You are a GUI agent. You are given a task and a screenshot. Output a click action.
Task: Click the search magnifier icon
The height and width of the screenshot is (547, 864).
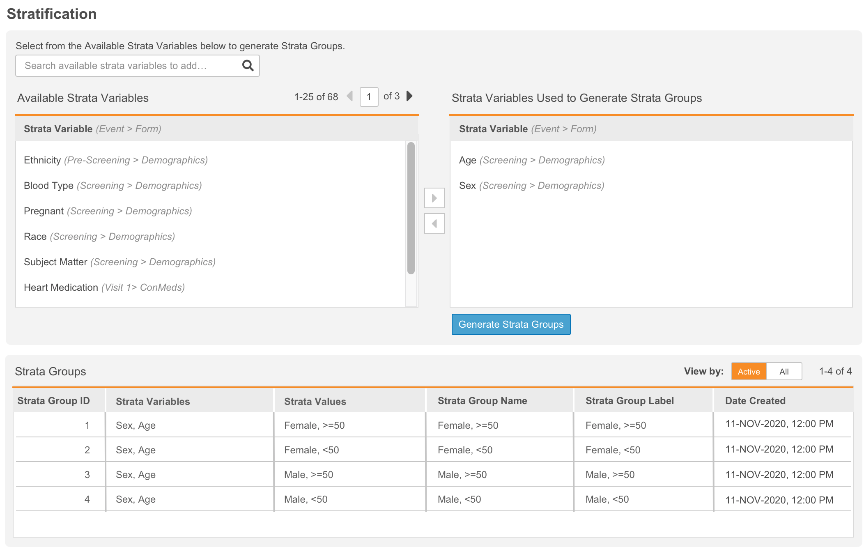pos(248,66)
